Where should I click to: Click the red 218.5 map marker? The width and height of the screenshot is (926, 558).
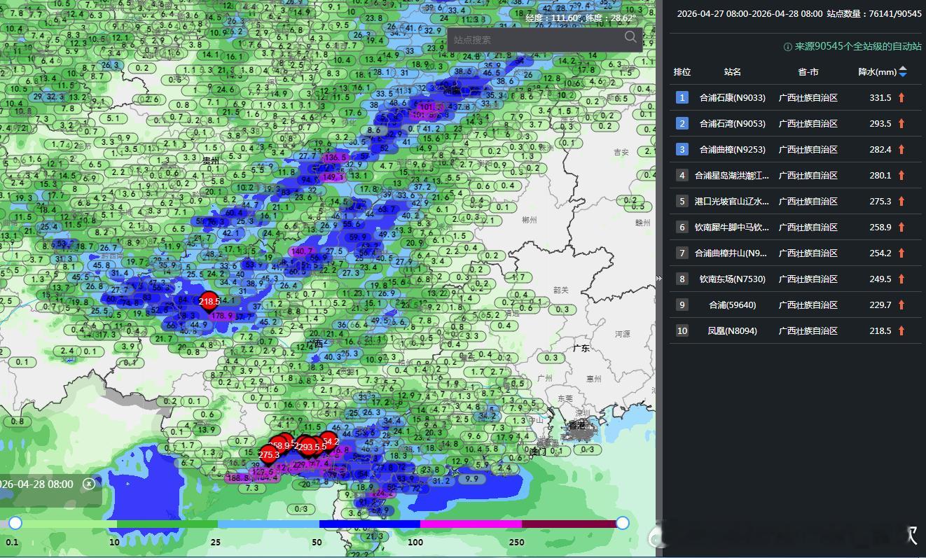pyautogui.click(x=209, y=302)
